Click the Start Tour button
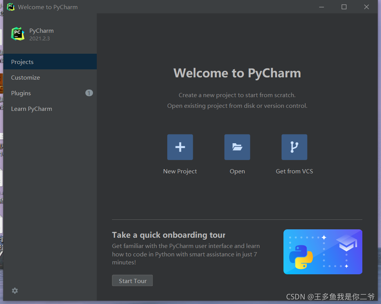 132,280
